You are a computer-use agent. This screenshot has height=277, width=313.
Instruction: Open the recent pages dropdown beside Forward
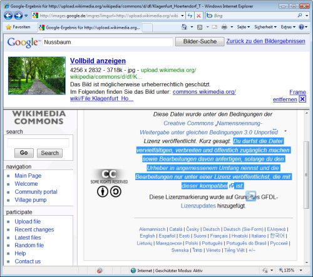coord(26,16)
